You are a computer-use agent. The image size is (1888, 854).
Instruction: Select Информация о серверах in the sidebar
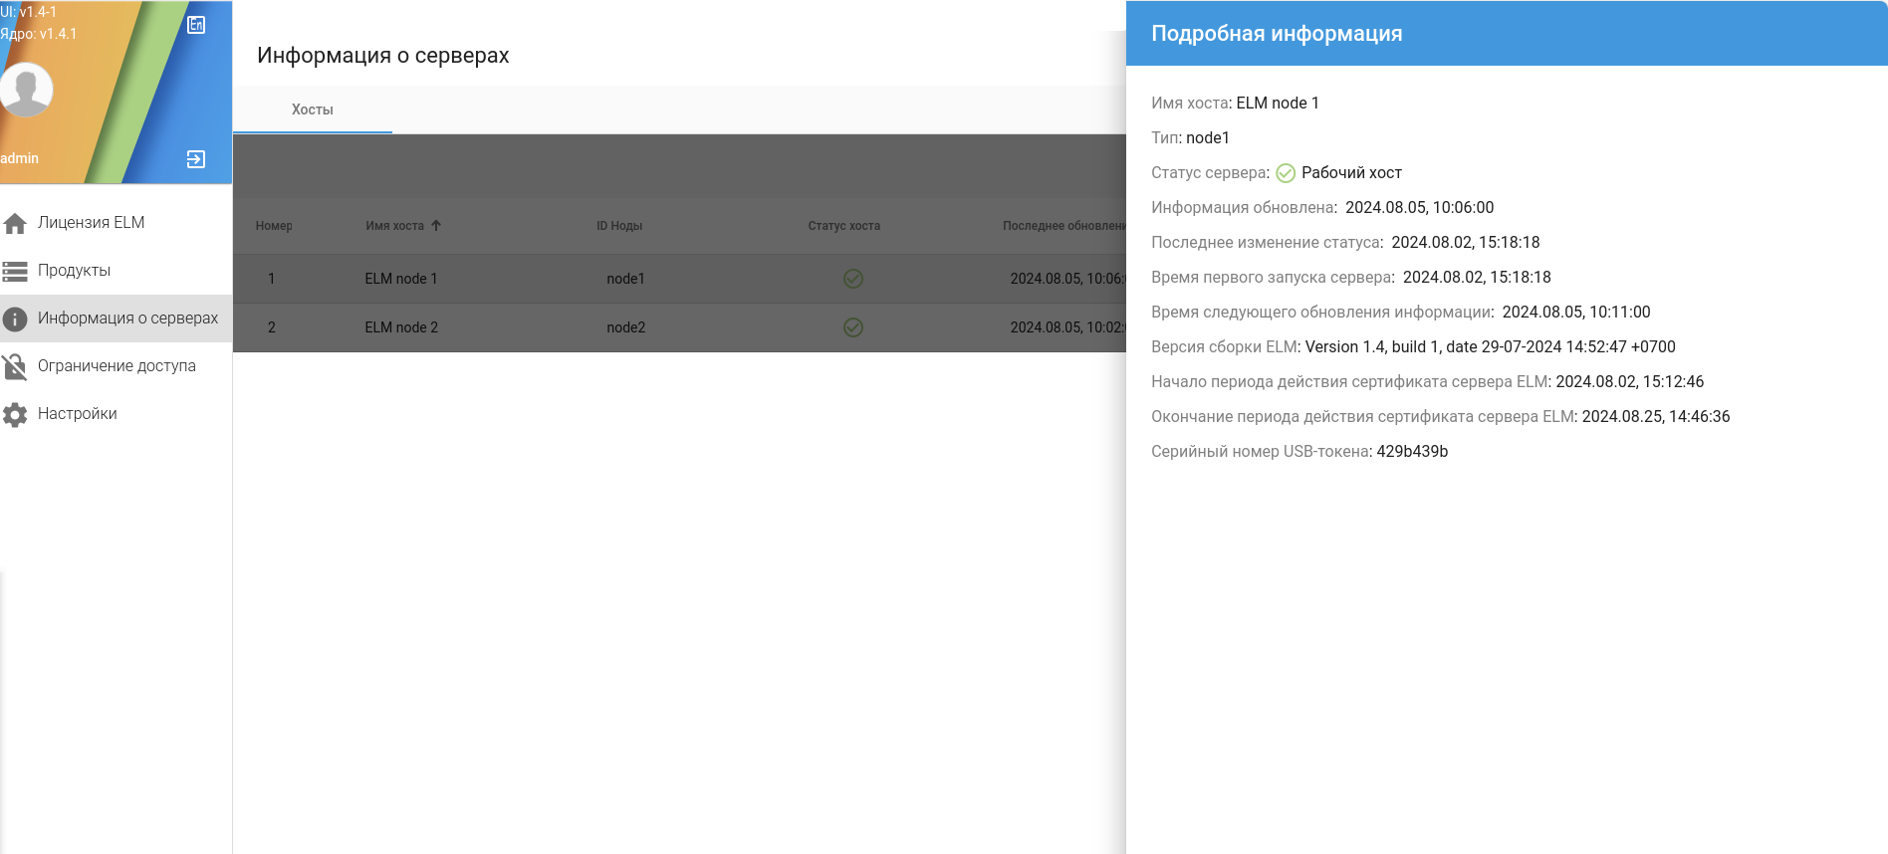click(x=116, y=319)
